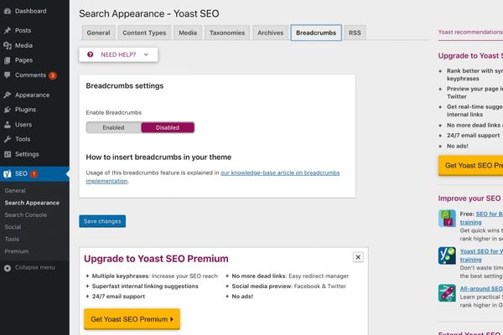Open Media library icon in sidebar
The width and height of the screenshot is (503, 335).
(x=8, y=45)
